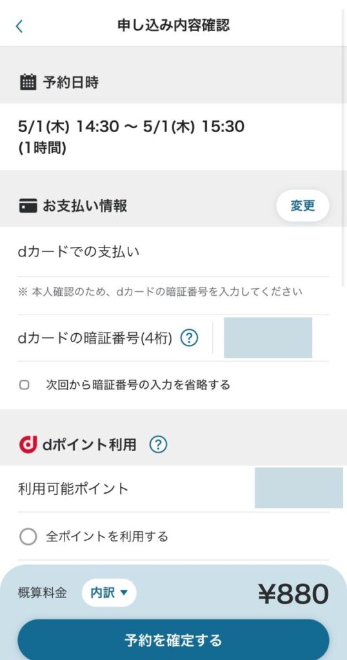347x660 pixels.
Task: Click the 変更 payment button
Action: pos(302,206)
